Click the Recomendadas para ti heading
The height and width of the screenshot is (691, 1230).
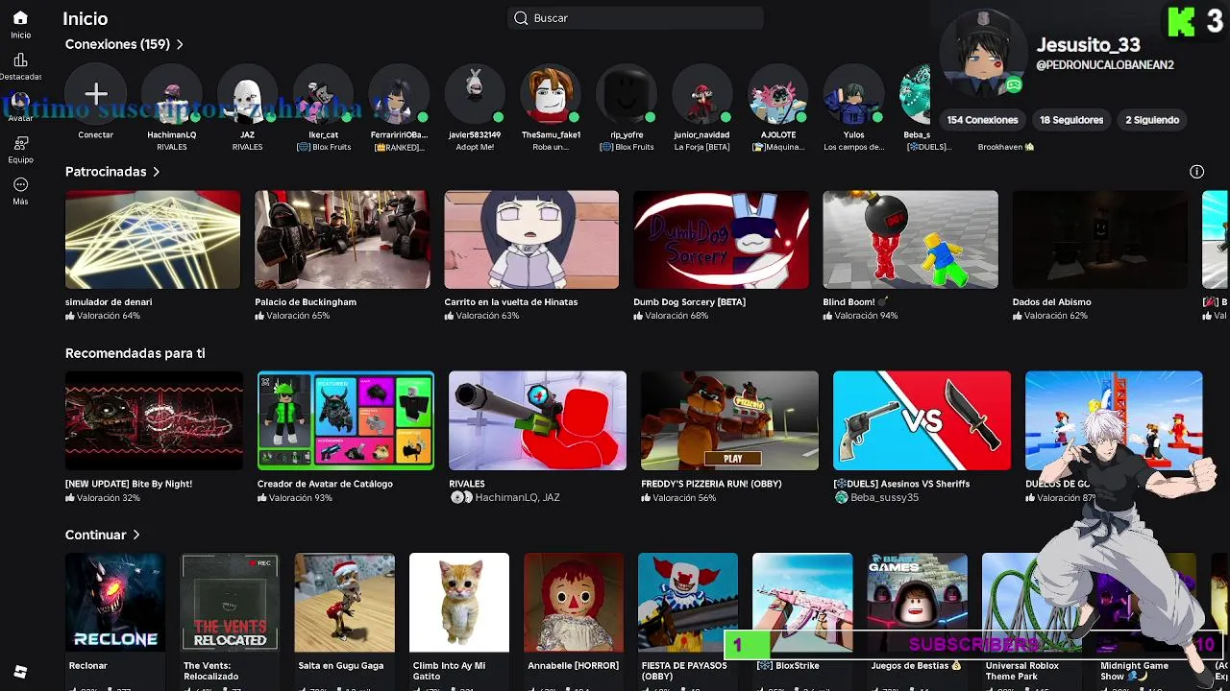tap(135, 353)
